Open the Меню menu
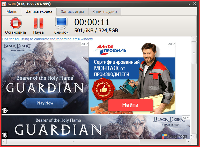 point(12,12)
